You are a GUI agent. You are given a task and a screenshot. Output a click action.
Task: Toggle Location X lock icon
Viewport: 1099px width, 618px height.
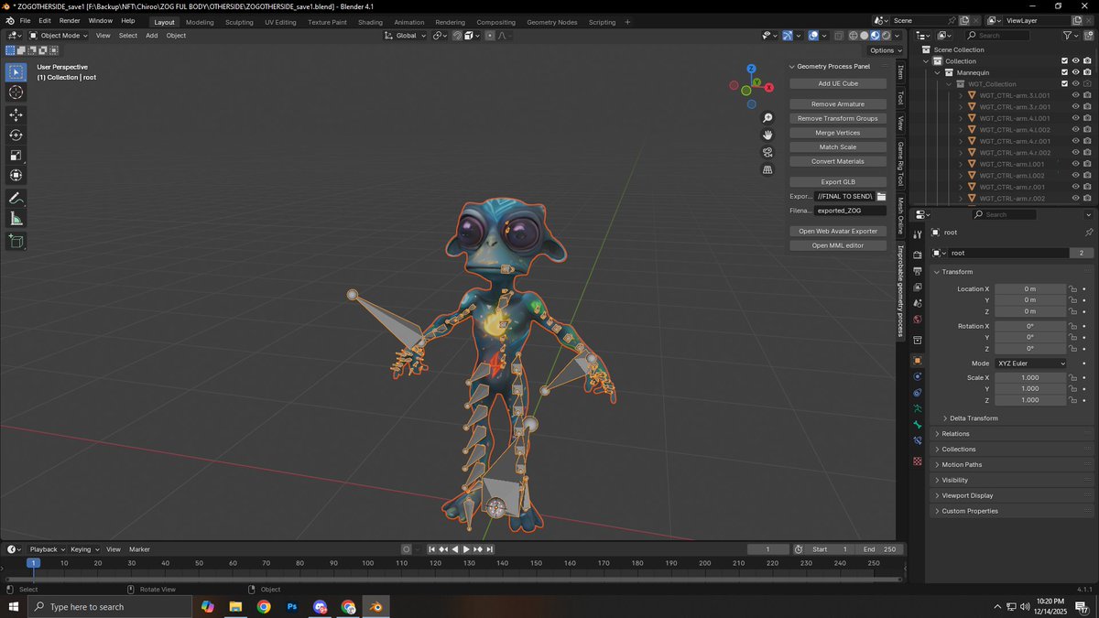(1072, 289)
